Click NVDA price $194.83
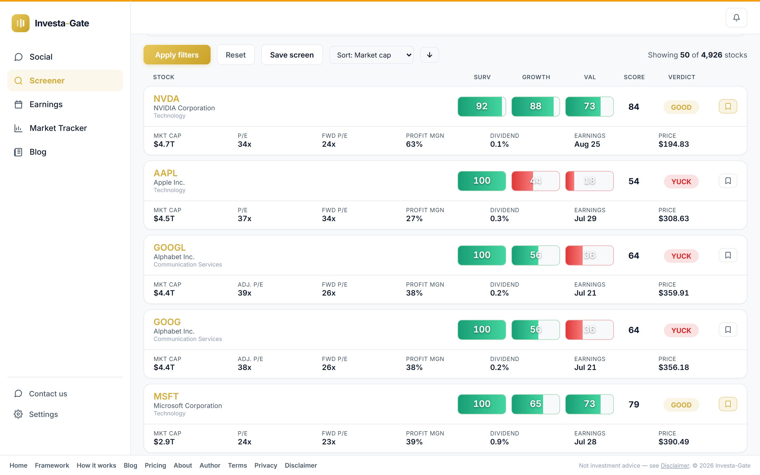This screenshot has width=760, height=475. pos(673,144)
